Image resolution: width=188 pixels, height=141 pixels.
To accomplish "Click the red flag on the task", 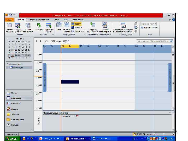I will (77, 116).
